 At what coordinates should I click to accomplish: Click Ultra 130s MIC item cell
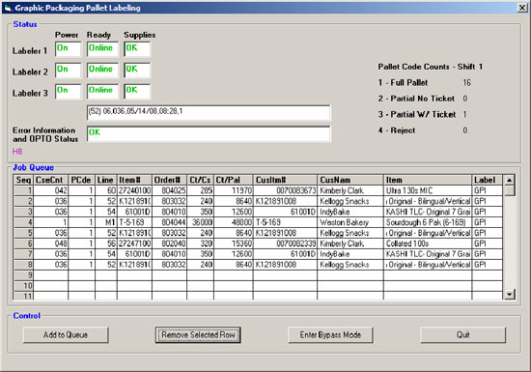(428, 190)
